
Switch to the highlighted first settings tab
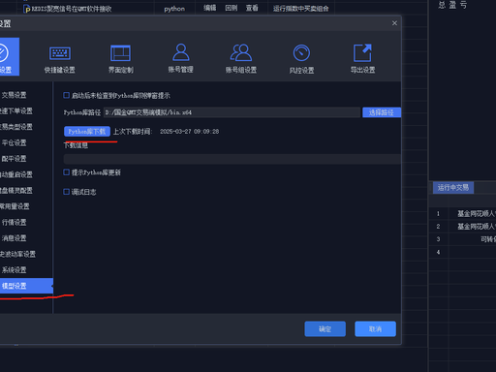click(x=9, y=57)
